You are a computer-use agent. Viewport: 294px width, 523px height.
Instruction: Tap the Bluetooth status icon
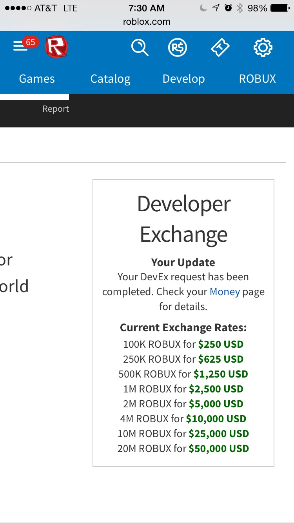coord(240,8)
